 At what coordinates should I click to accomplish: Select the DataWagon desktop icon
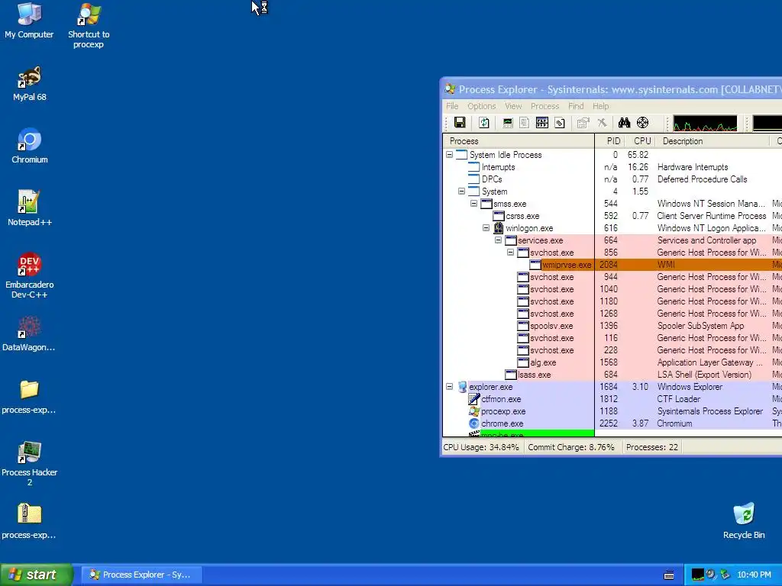tap(29, 334)
